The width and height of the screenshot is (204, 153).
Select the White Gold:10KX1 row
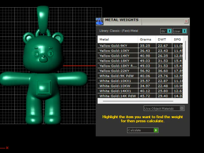click(140, 81)
